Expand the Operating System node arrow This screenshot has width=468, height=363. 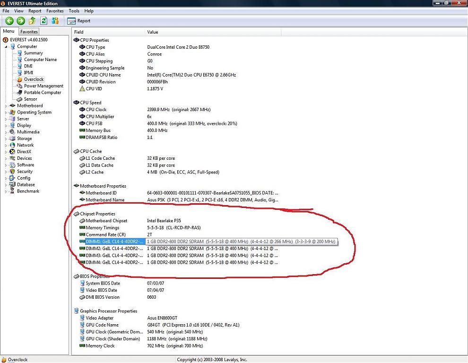pyautogui.click(x=6, y=112)
